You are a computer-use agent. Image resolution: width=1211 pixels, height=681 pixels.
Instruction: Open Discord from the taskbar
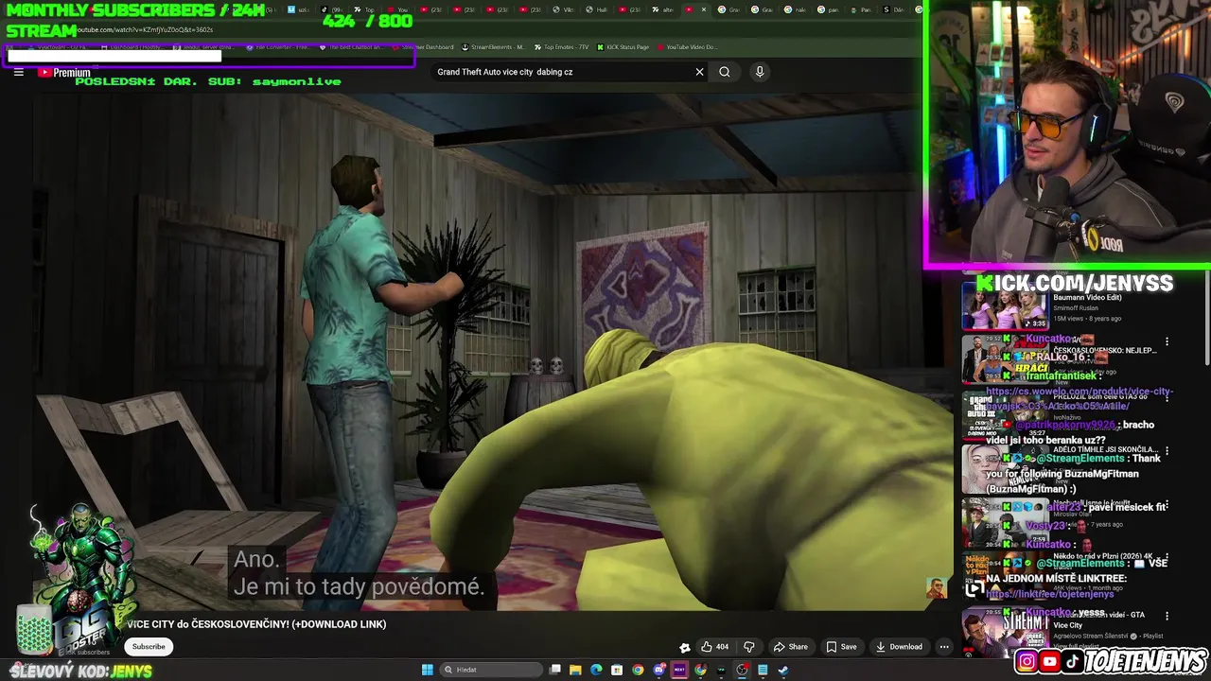[x=658, y=671]
